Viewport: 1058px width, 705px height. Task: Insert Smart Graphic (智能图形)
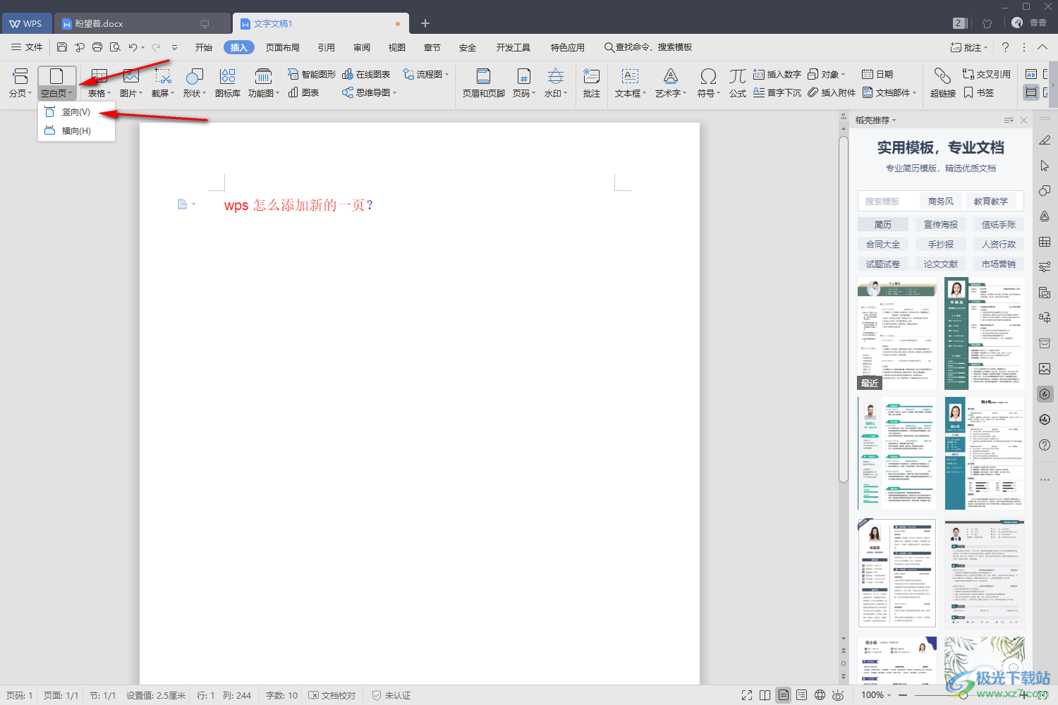tap(312, 74)
